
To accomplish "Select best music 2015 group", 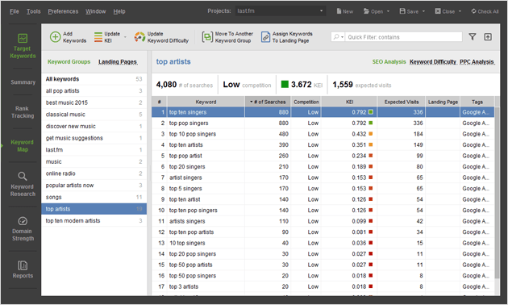I will [94, 102].
